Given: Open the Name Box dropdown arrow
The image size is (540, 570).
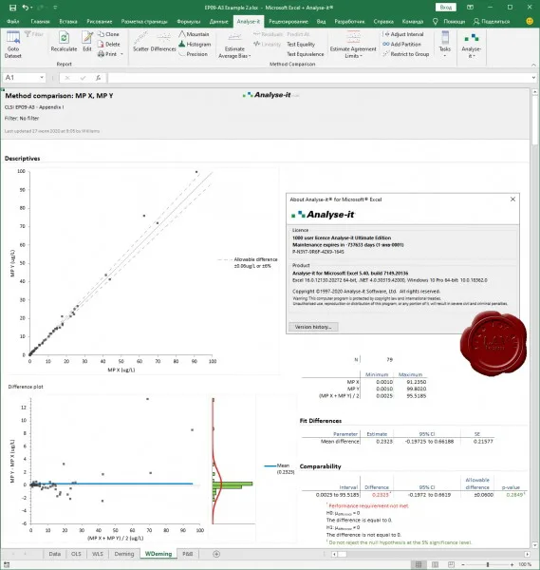Looking at the screenshot, I should click(42, 78).
